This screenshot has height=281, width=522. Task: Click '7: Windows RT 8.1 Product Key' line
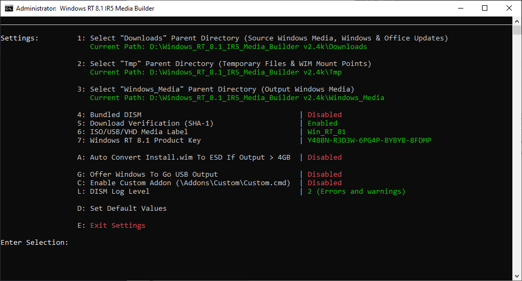click(139, 140)
